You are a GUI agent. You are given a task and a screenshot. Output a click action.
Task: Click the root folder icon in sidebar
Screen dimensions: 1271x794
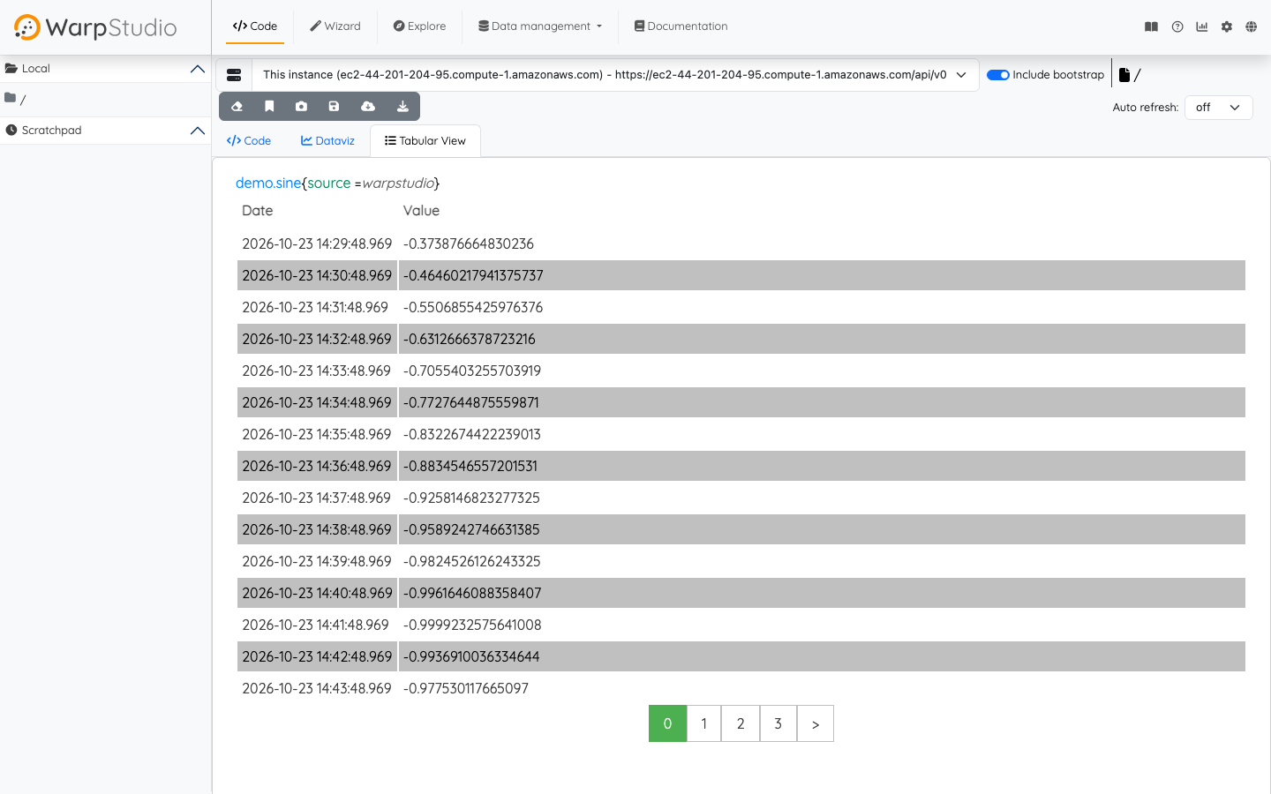pos(10,98)
